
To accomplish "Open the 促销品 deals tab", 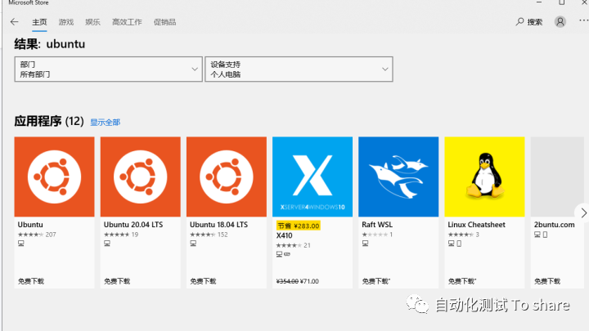I will coord(165,22).
